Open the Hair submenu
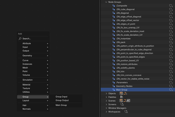The width and height of the screenshot is (175, 117). (33, 105)
